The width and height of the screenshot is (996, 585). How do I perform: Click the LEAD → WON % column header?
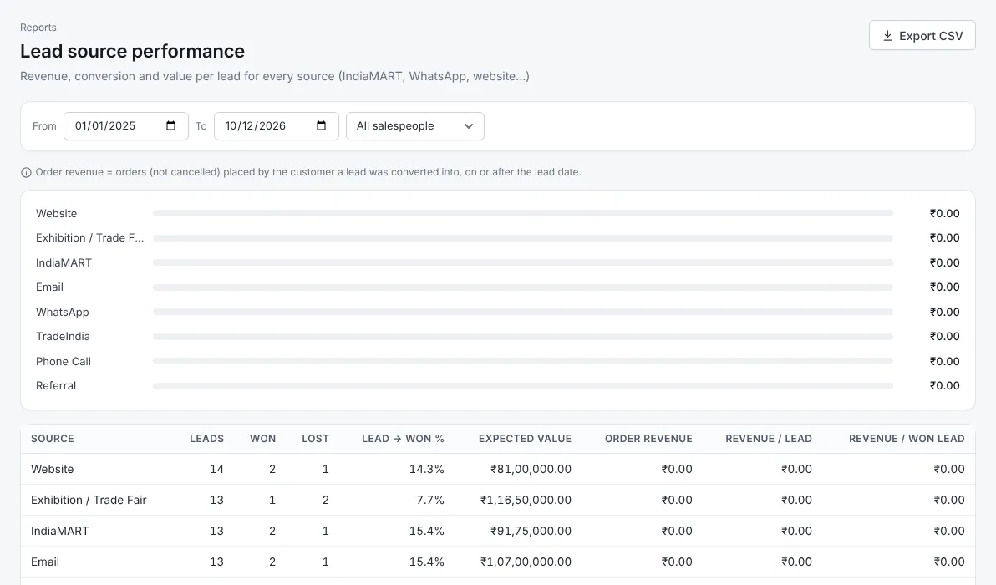click(x=403, y=438)
